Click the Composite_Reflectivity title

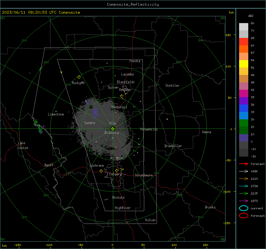pyautogui.click(x=133, y=4)
